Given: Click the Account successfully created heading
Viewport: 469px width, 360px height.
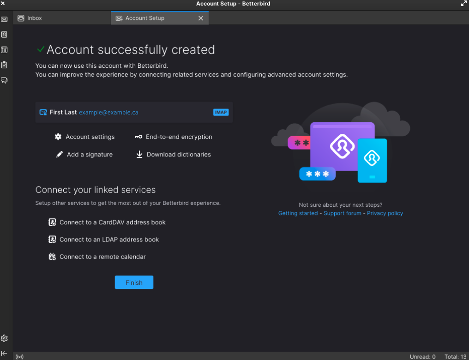Looking at the screenshot, I should pyautogui.click(x=131, y=50).
